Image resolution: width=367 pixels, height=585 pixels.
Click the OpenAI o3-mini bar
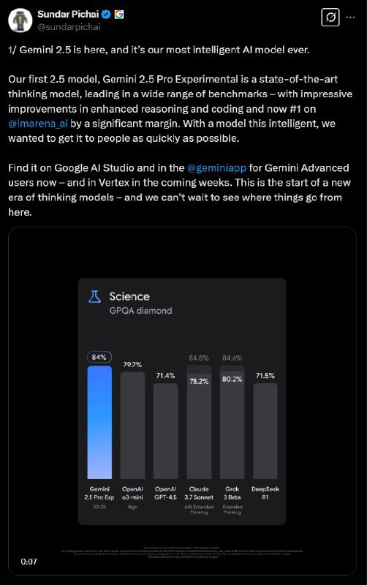point(133,426)
